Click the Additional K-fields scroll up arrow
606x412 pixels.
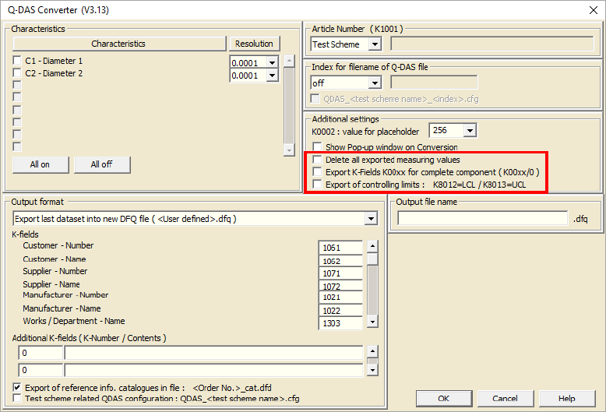(372, 351)
